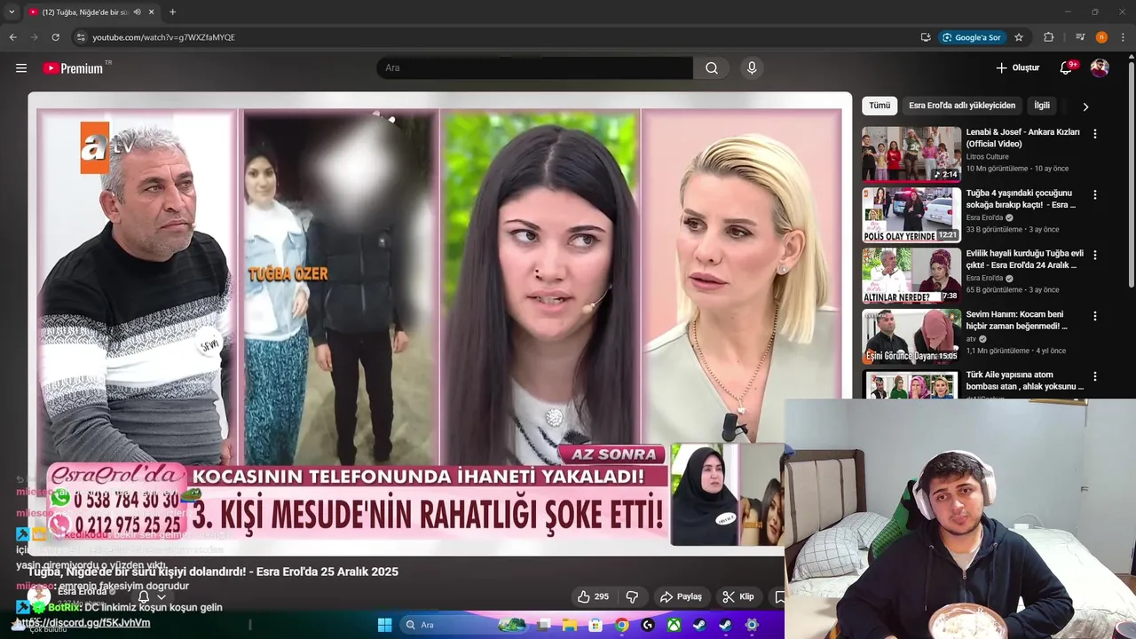Open Windows widgets landscape icon on taskbar

pyautogui.click(x=511, y=625)
